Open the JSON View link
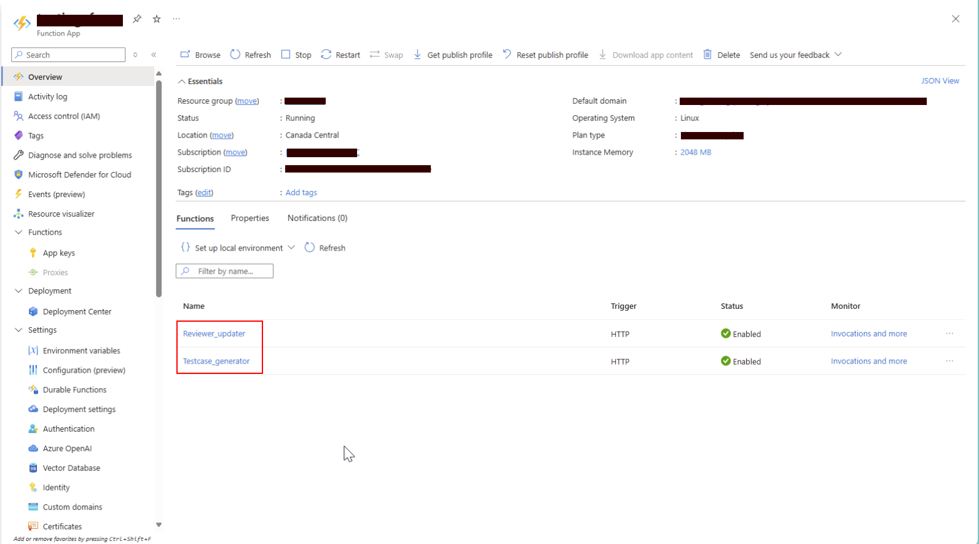 [x=940, y=80]
